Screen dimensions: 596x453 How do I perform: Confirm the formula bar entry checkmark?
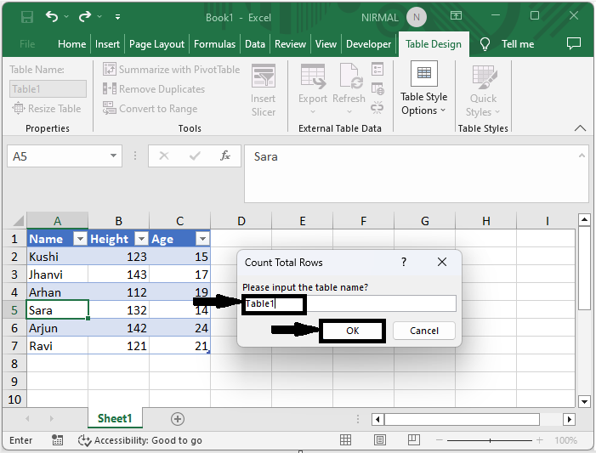(x=195, y=156)
